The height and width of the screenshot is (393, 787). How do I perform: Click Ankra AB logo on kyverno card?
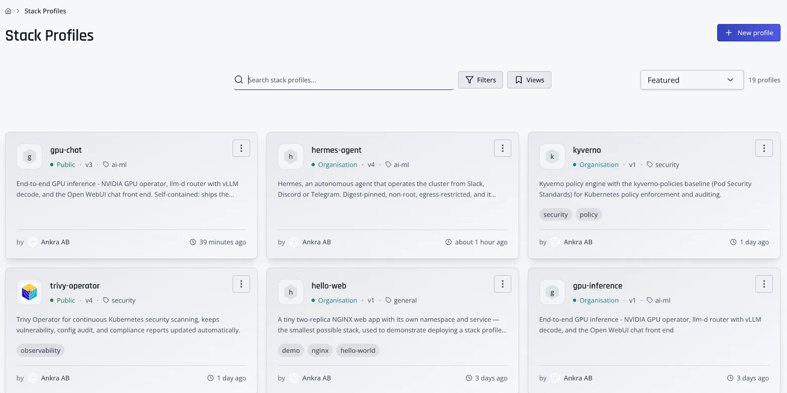tap(555, 242)
